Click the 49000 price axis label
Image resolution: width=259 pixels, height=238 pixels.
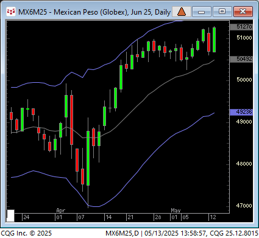[x=244, y=122]
